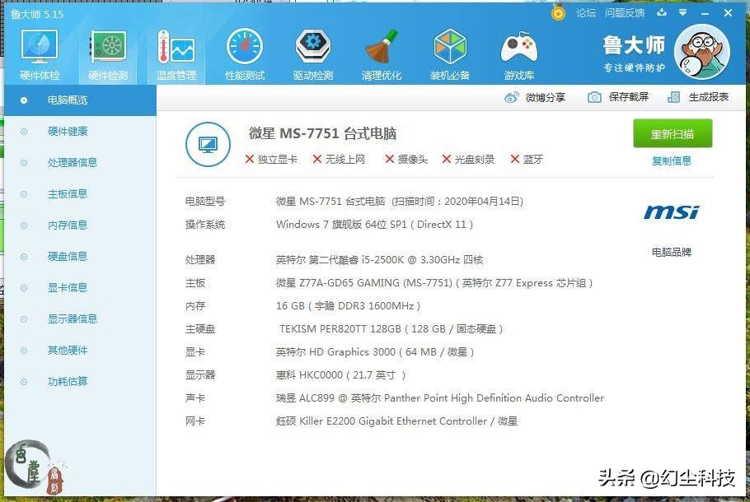Open the 论坛 forum link
750x502 pixels.
[x=587, y=13]
